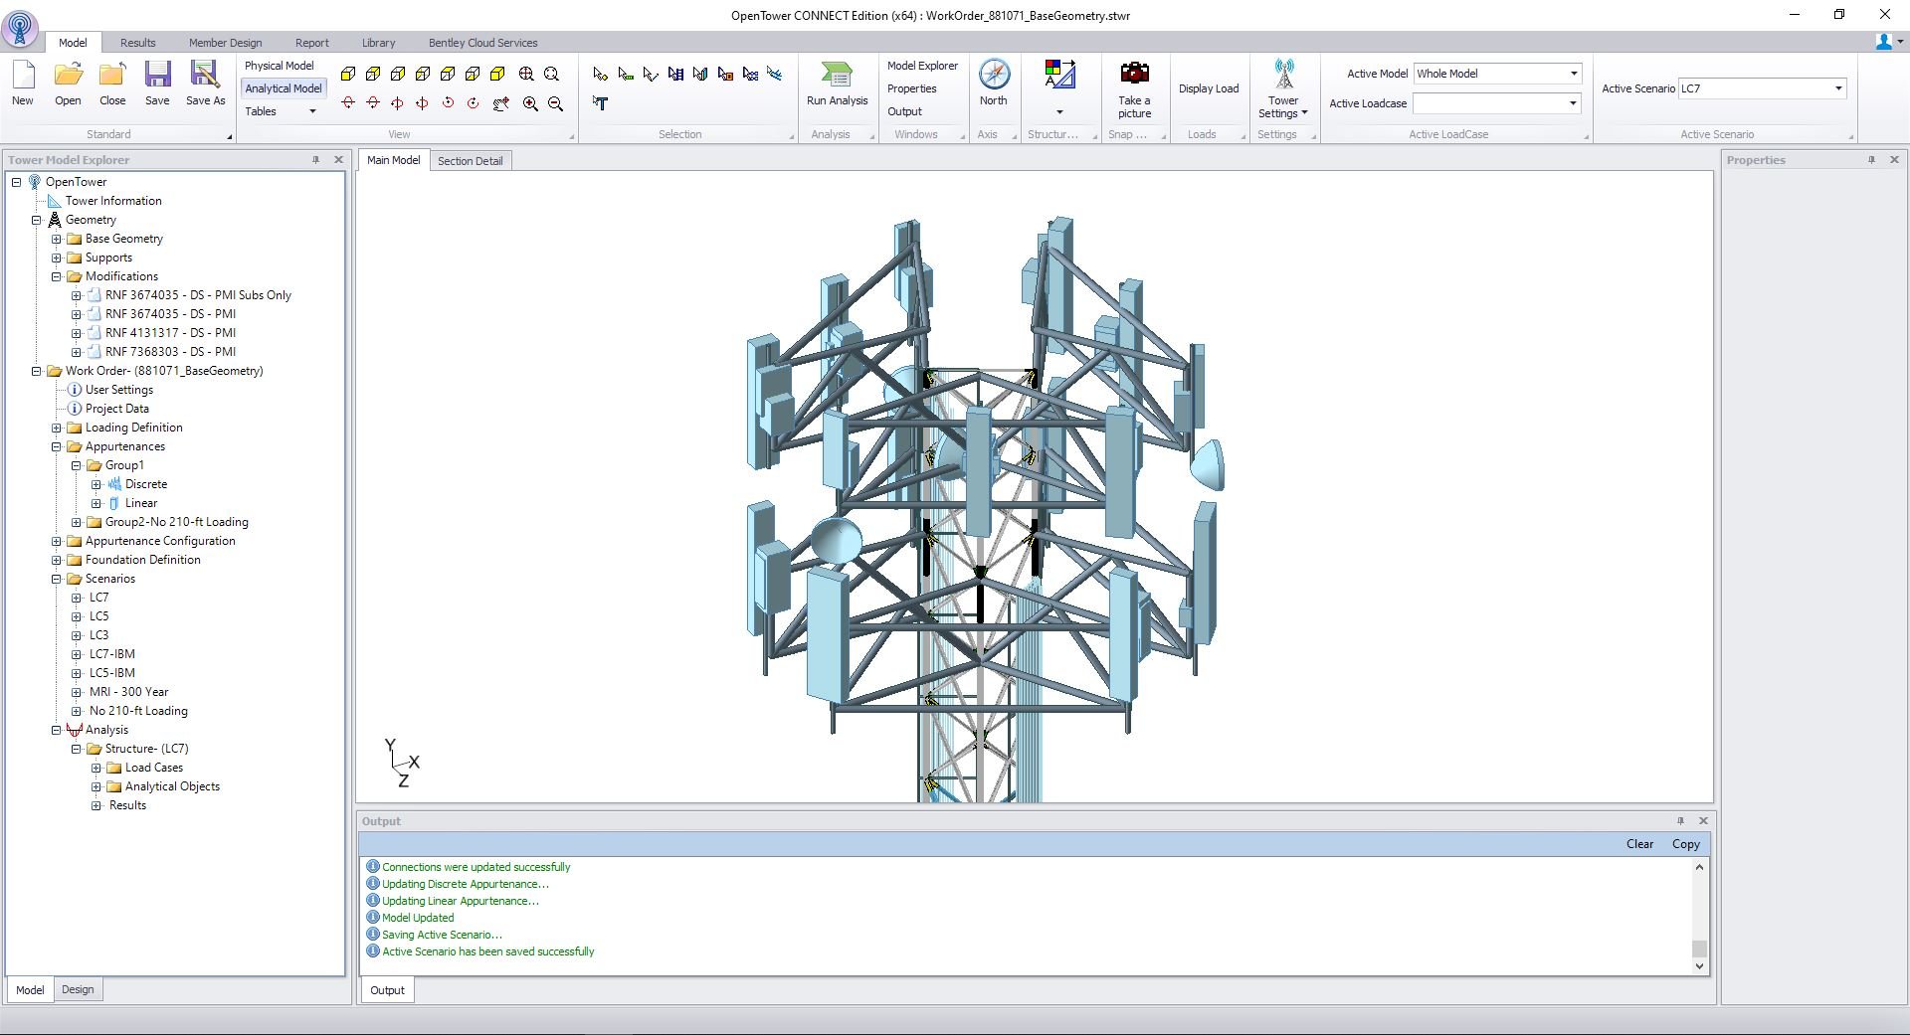
Task: Select 'RNF 4131317 - DS - PMI' modification
Action: (170, 333)
